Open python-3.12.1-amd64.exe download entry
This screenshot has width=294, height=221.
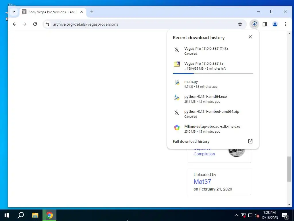tap(213, 99)
